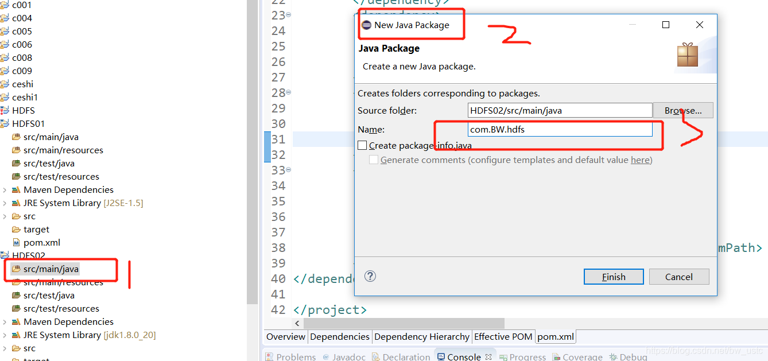The height and width of the screenshot is (361, 768).
Task: Click the Coverage view icon
Action: pyautogui.click(x=556, y=357)
